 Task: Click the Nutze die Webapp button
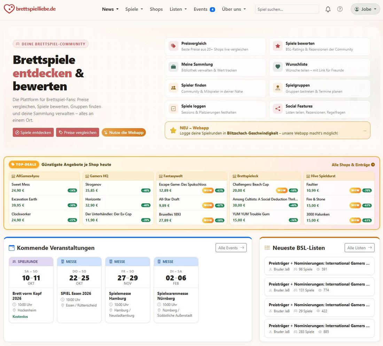click(124, 132)
